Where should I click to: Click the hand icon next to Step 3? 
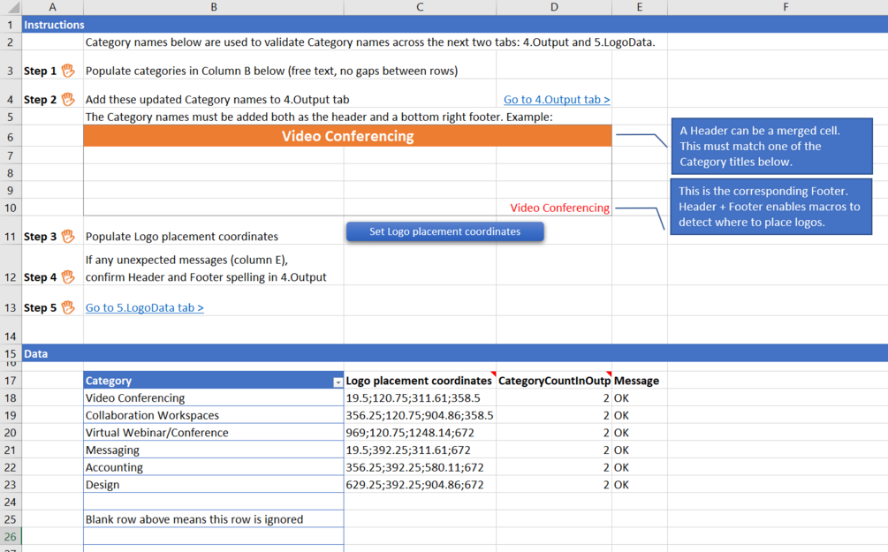[68, 236]
